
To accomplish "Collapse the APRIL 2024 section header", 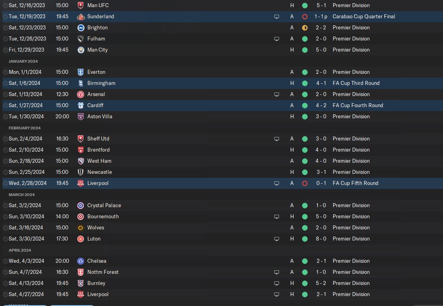I will pyautogui.click(x=20, y=250).
